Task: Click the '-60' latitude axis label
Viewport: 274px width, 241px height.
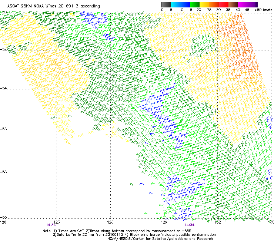Action: click(x=3, y=218)
